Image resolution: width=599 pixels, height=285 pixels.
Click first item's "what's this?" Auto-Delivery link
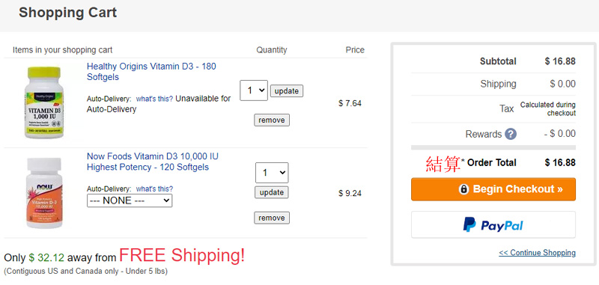point(154,99)
